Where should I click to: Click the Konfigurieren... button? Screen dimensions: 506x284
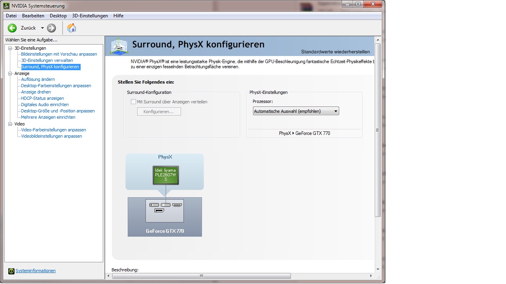coord(159,112)
